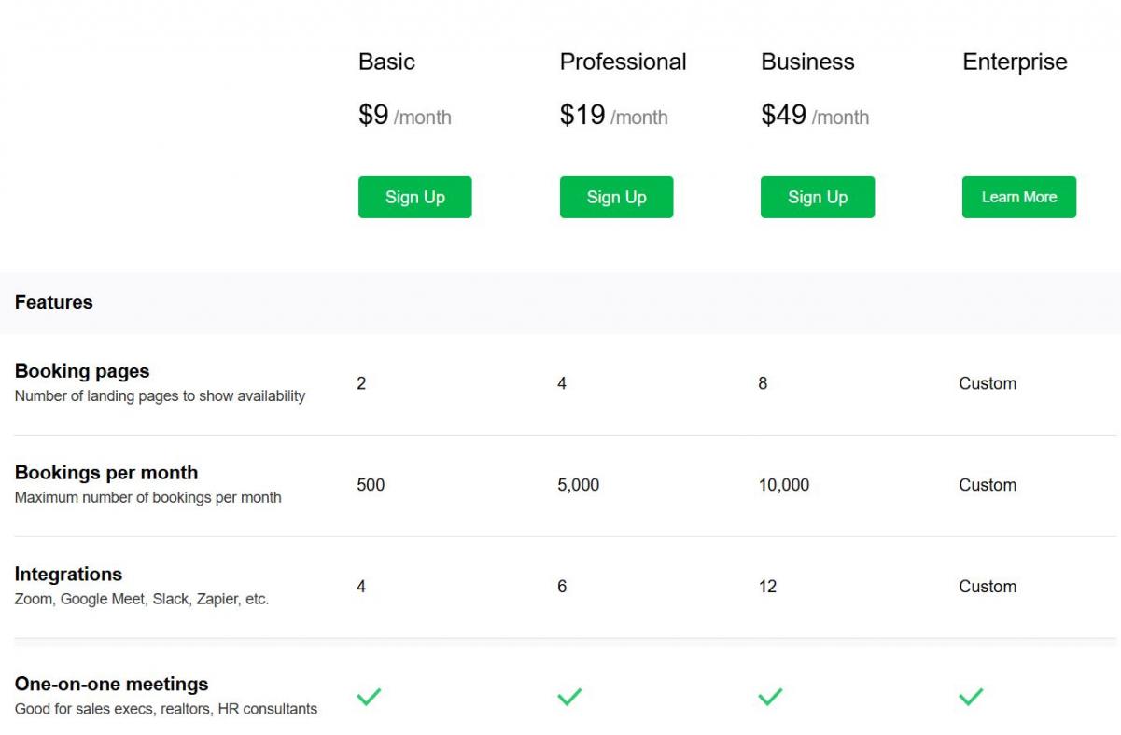
Task: Click the Features section header
Action: pos(54,302)
